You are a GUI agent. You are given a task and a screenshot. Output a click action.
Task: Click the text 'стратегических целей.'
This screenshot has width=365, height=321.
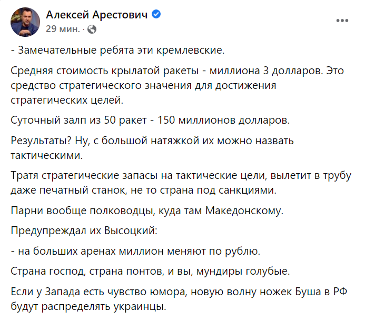[67, 101]
